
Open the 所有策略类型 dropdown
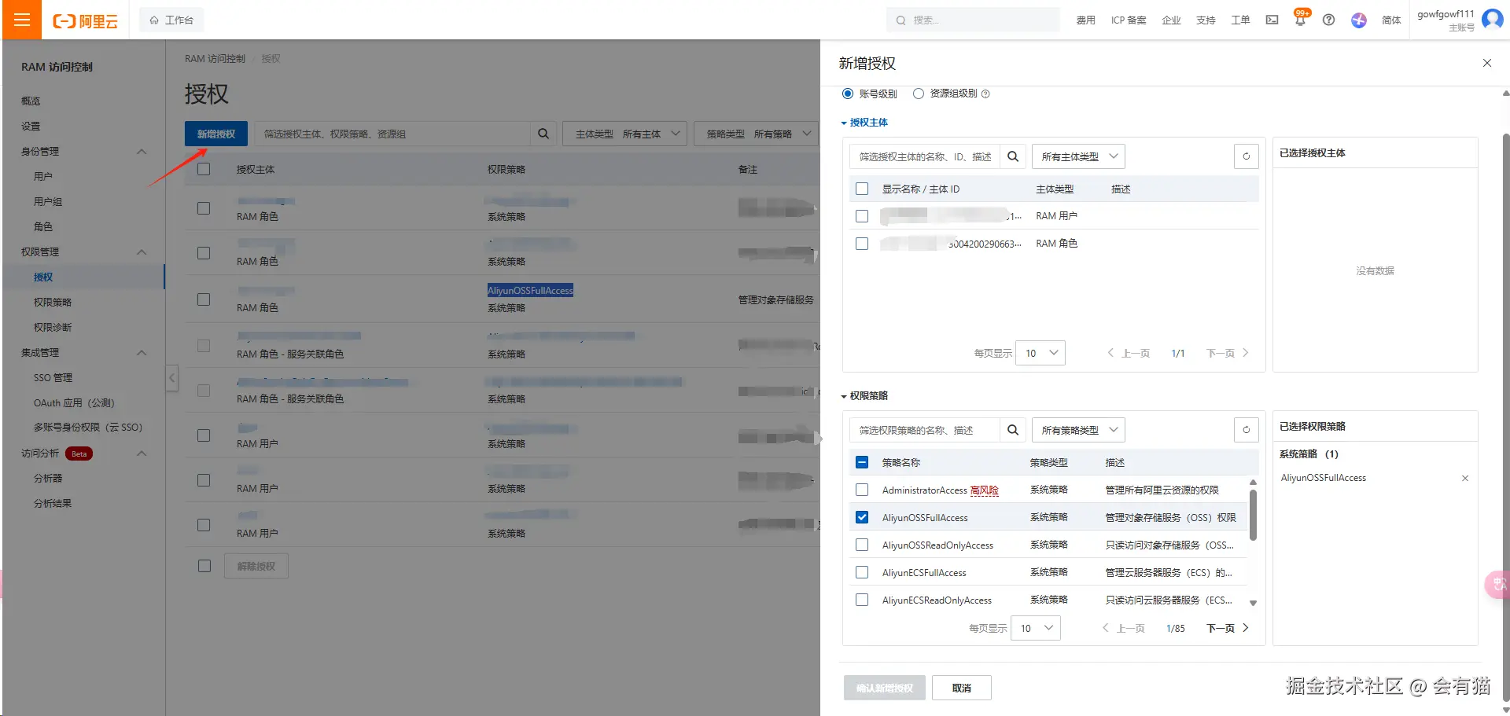1078,430
